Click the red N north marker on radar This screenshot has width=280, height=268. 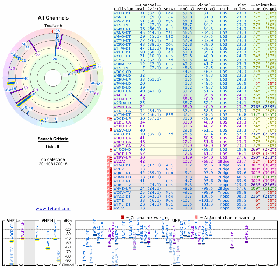coord(52,31)
